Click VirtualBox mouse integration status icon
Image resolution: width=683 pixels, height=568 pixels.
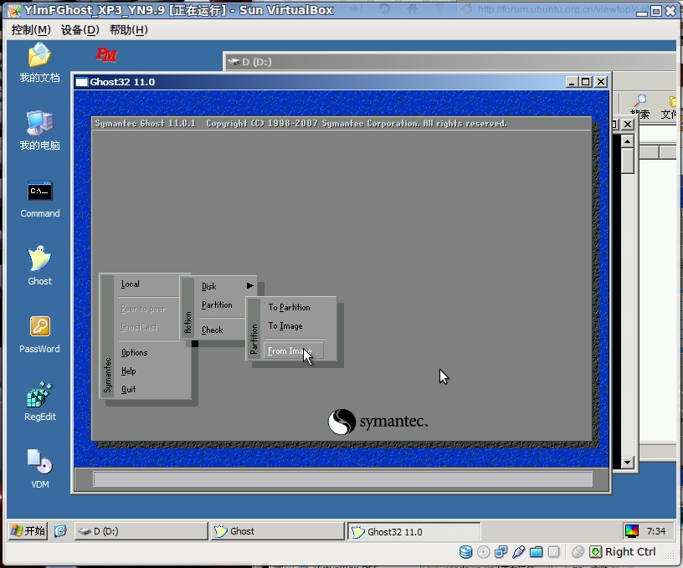578,552
